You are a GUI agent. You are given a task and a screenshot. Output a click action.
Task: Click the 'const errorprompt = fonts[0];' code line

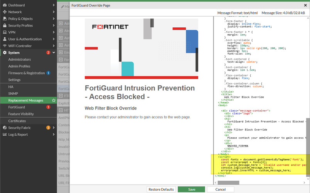244,162
